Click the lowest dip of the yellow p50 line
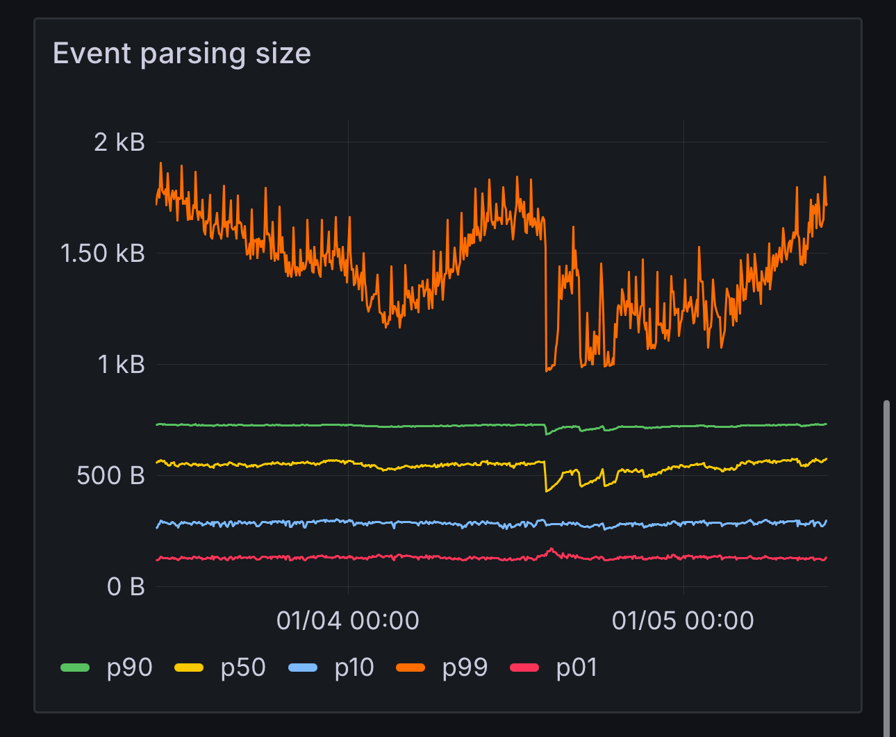 pos(547,491)
